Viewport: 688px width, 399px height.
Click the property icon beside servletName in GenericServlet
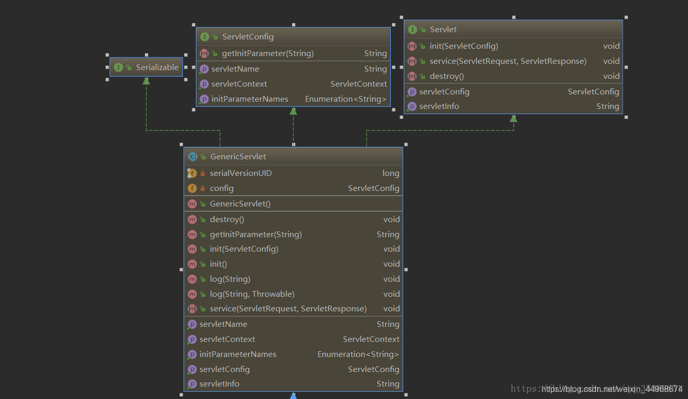point(192,324)
